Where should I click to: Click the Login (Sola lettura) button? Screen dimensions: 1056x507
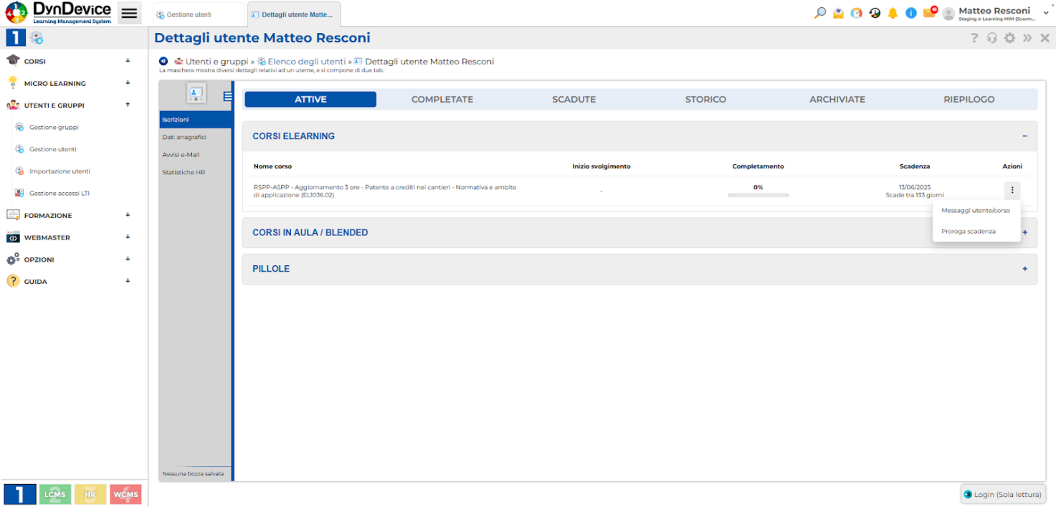click(1003, 494)
